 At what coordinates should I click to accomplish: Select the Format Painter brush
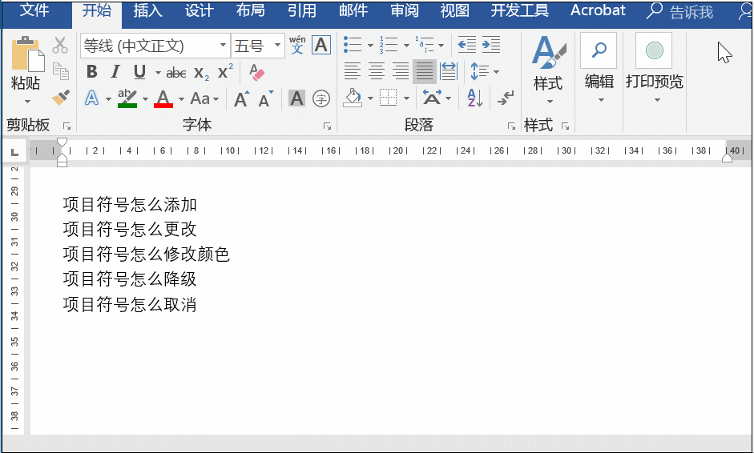[61, 98]
